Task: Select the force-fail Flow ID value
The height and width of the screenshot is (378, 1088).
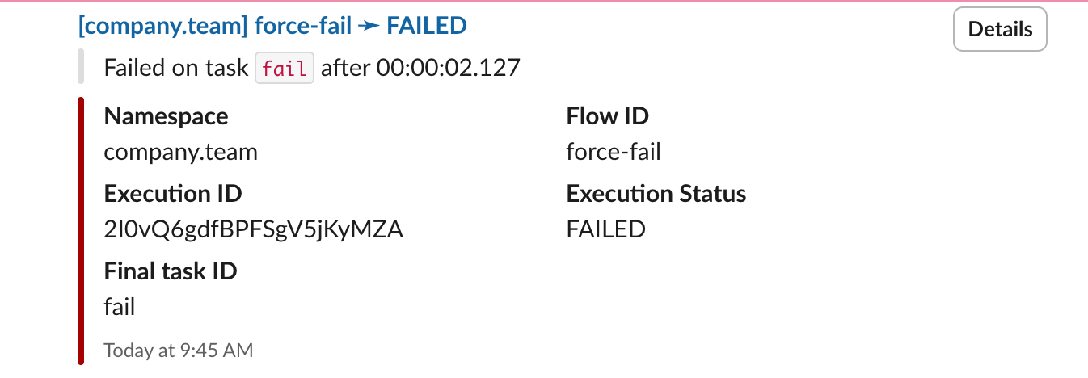Action: (x=613, y=152)
